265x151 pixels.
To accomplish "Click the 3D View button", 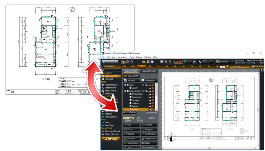I will pyautogui.click(x=111, y=139).
